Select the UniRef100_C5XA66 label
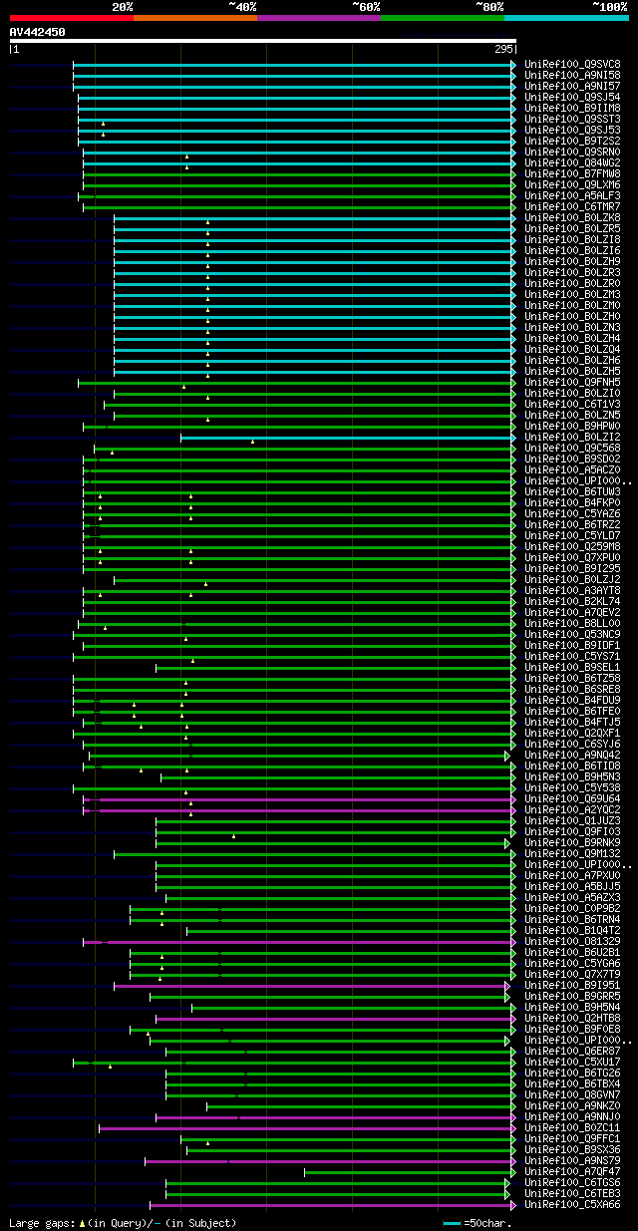Viewport: 638px width, 1231px height. tap(572, 1204)
